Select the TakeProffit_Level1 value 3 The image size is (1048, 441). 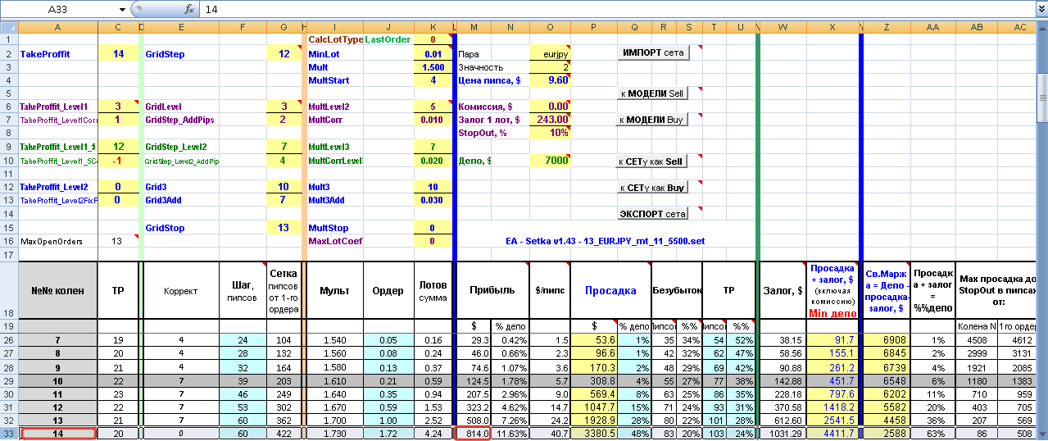coord(118,107)
